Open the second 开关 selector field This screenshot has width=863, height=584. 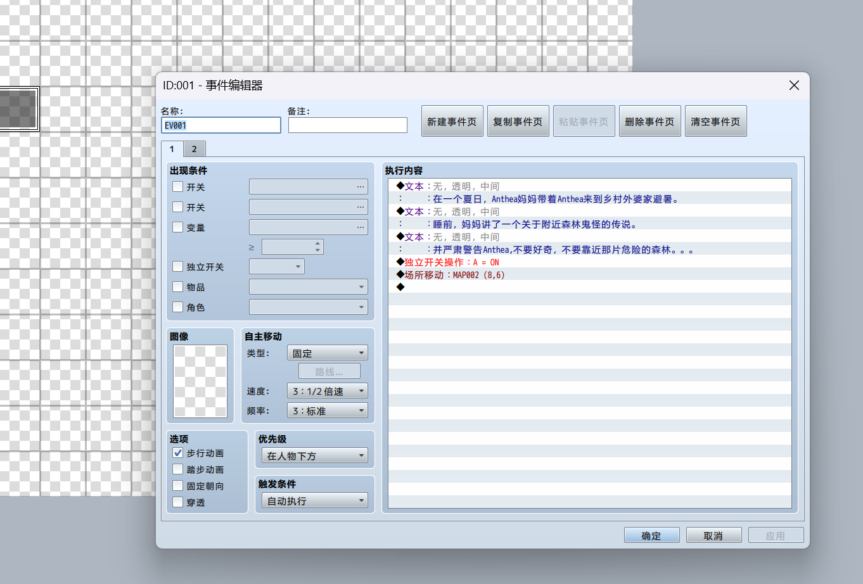[309, 207]
